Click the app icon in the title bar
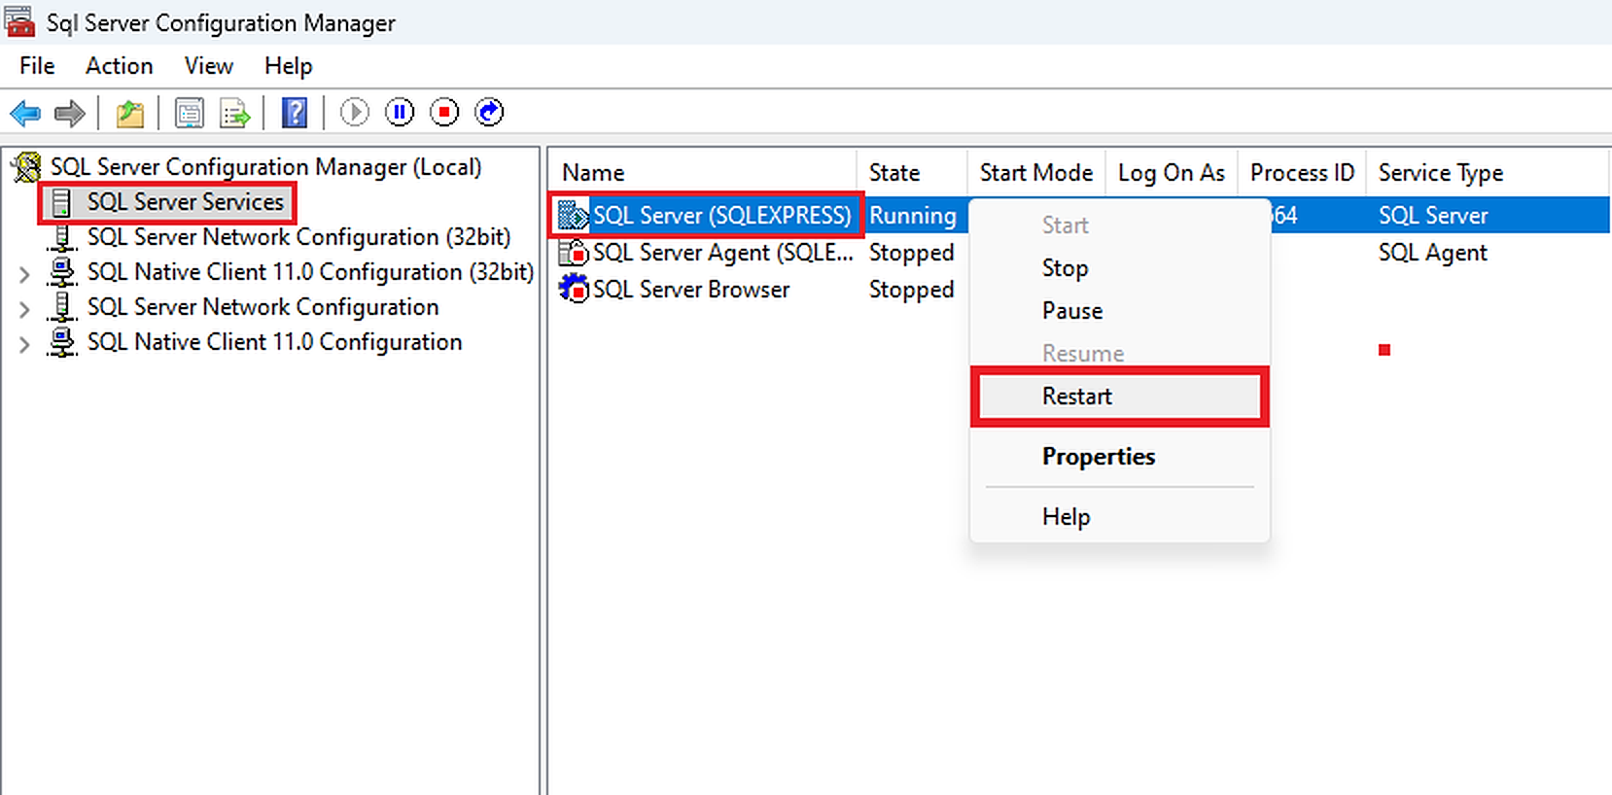Screen dimensions: 1612x795 20,21
